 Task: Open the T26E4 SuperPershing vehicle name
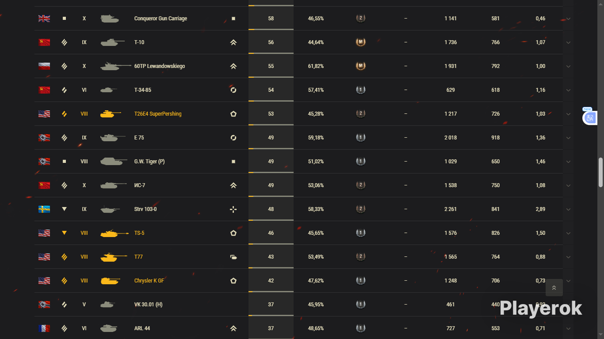point(158,114)
